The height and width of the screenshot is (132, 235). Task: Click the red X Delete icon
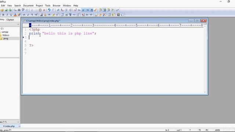44,10
